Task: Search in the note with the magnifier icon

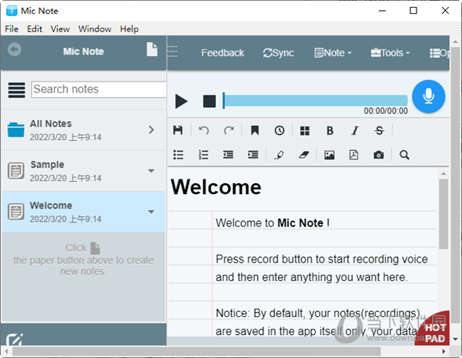Action: (404, 155)
